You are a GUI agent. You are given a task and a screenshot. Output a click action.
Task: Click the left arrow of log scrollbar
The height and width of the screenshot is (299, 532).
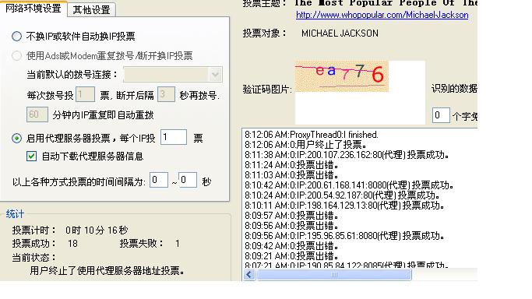(249, 275)
